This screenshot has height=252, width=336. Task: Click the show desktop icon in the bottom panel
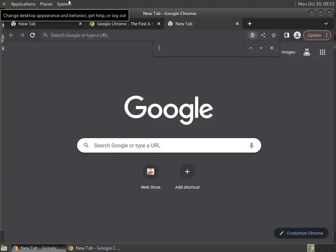(x=4, y=248)
